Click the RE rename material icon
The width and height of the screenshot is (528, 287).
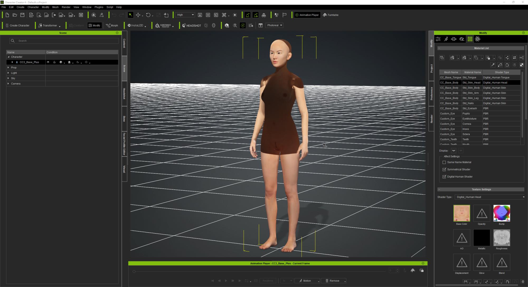(x=521, y=58)
